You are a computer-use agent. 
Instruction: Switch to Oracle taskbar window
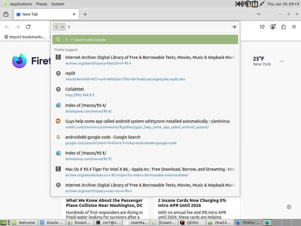[x=52, y=222]
